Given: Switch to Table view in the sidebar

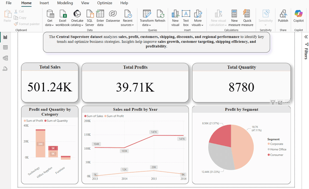Looking at the screenshot, I should (x=5, y=48).
